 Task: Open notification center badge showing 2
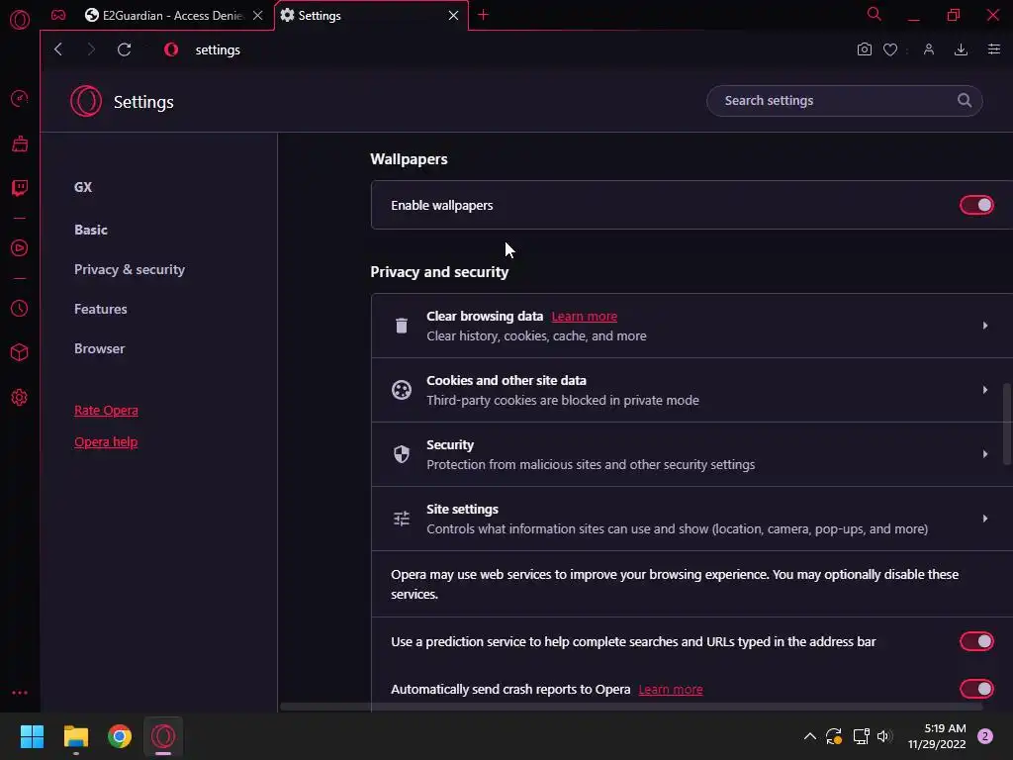pos(985,736)
